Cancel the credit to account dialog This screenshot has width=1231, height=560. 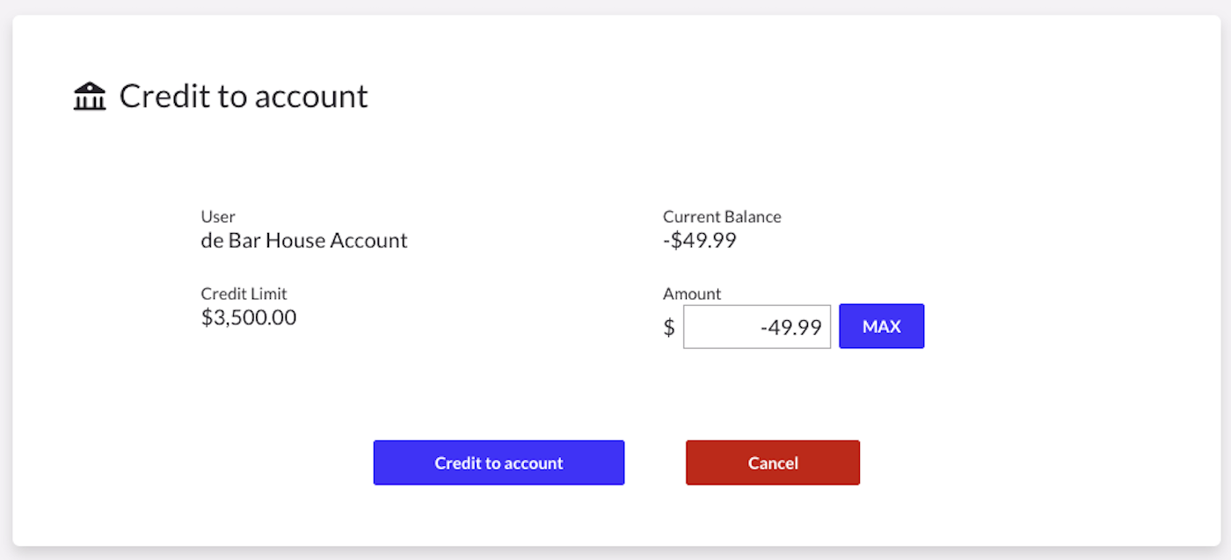pos(772,462)
